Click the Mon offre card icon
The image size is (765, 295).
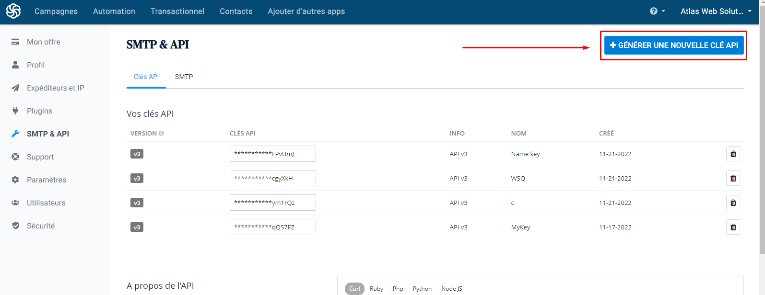click(15, 42)
